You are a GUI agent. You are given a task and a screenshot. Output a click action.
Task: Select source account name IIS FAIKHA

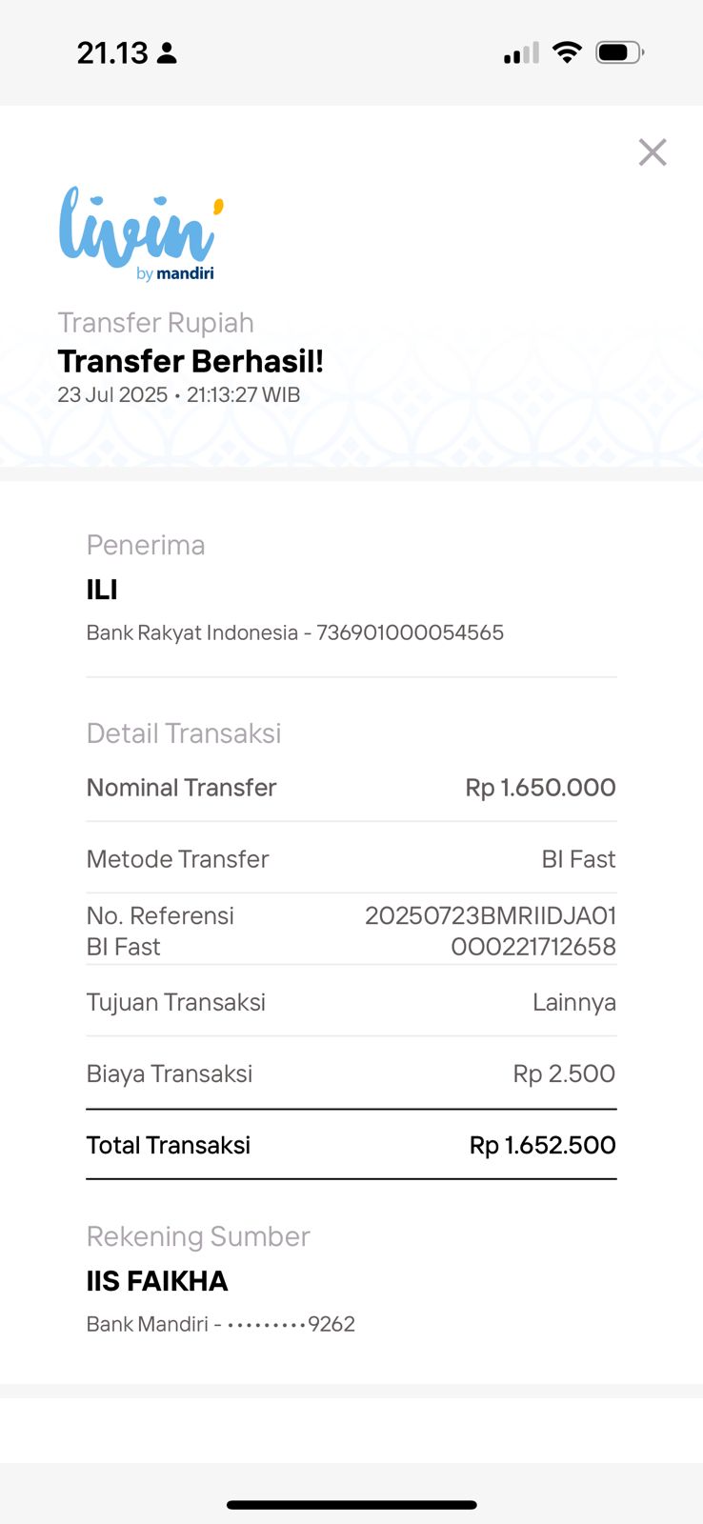coord(157,1281)
